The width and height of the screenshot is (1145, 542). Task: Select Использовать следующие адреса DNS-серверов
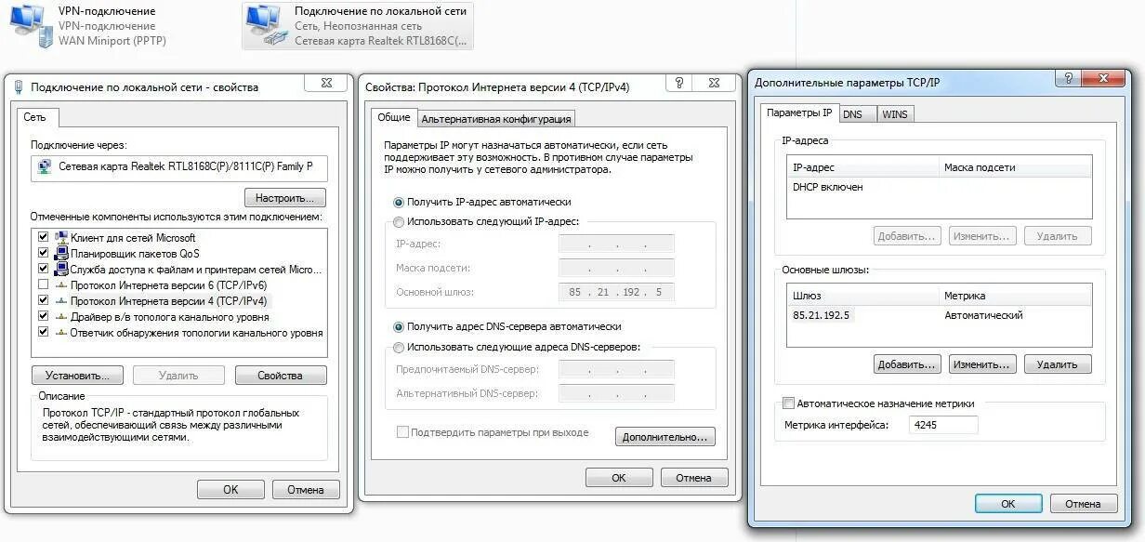pos(399,348)
